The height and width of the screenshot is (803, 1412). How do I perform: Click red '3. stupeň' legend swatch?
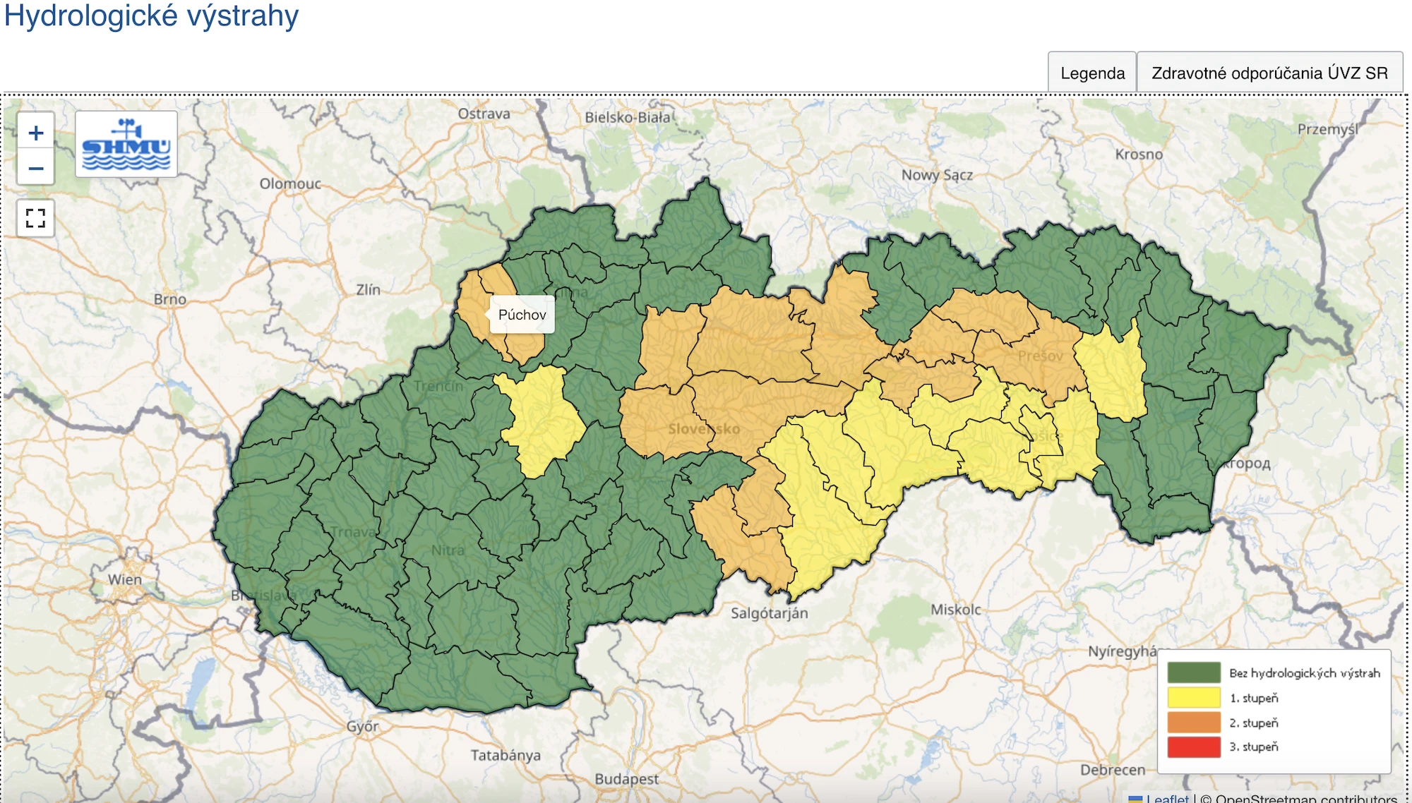(x=1194, y=747)
